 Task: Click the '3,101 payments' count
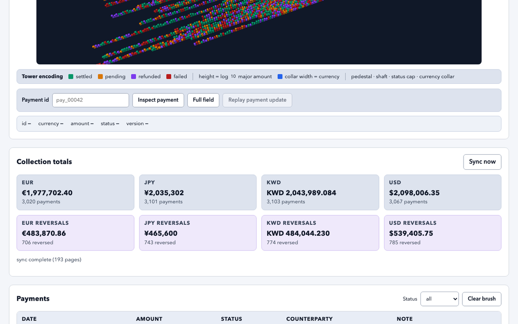(163, 202)
